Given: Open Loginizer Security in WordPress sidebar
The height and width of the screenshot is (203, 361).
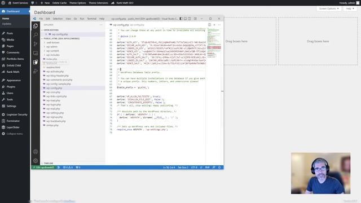Looking at the screenshot, I should (x=17, y=114).
